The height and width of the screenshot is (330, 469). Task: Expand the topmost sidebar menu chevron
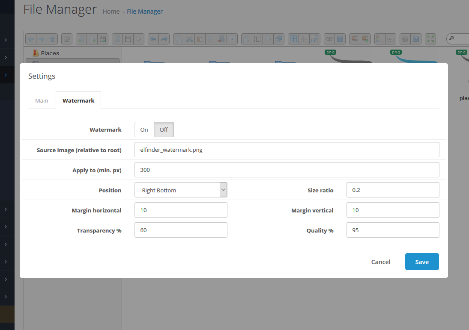(6, 40)
